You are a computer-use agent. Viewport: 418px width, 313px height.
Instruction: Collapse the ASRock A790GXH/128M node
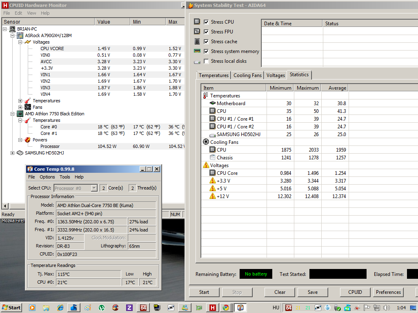(12, 35)
